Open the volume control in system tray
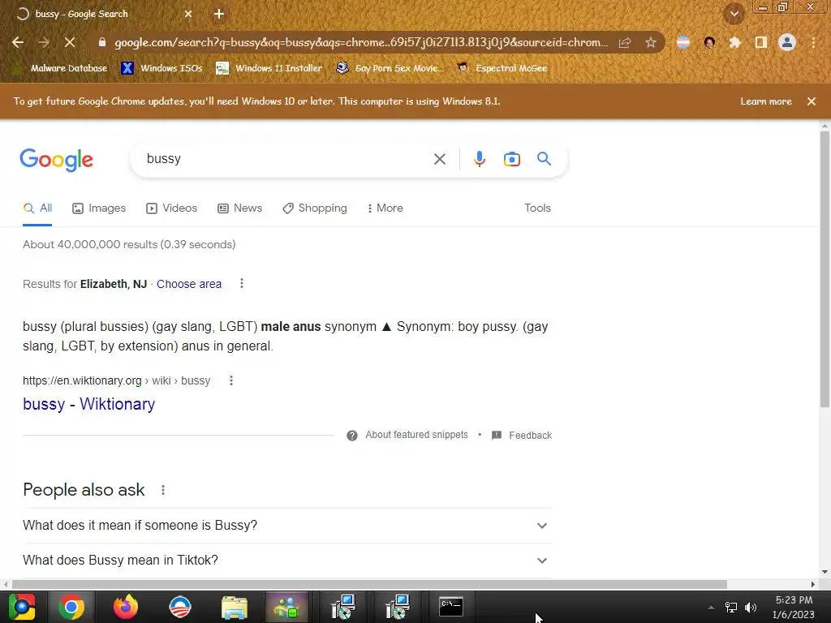This screenshot has height=623, width=831. click(x=751, y=608)
